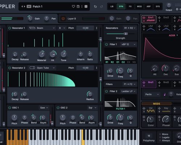Click the Resonator 1 Material knob
Screen dimensions: 181x145
pos(42,54)
